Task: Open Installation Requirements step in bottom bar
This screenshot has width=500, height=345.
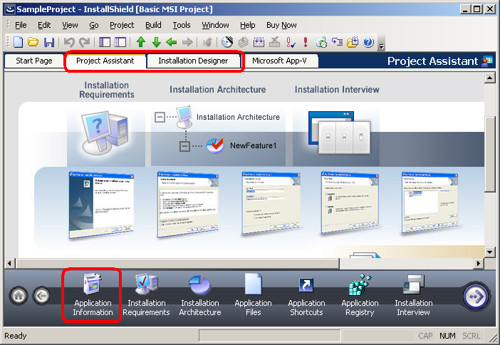Action: pos(146,295)
